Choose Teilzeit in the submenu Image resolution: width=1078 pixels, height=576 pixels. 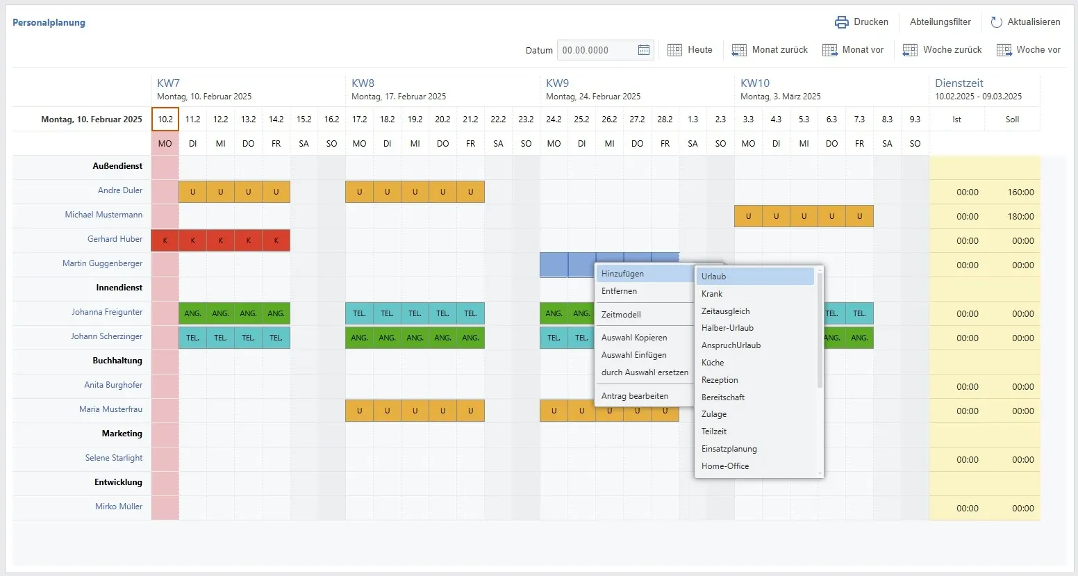tap(755, 431)
